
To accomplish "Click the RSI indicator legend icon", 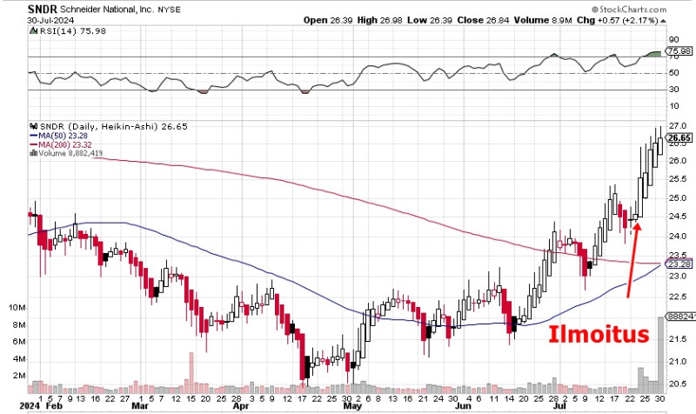I will tap(33, 31).
